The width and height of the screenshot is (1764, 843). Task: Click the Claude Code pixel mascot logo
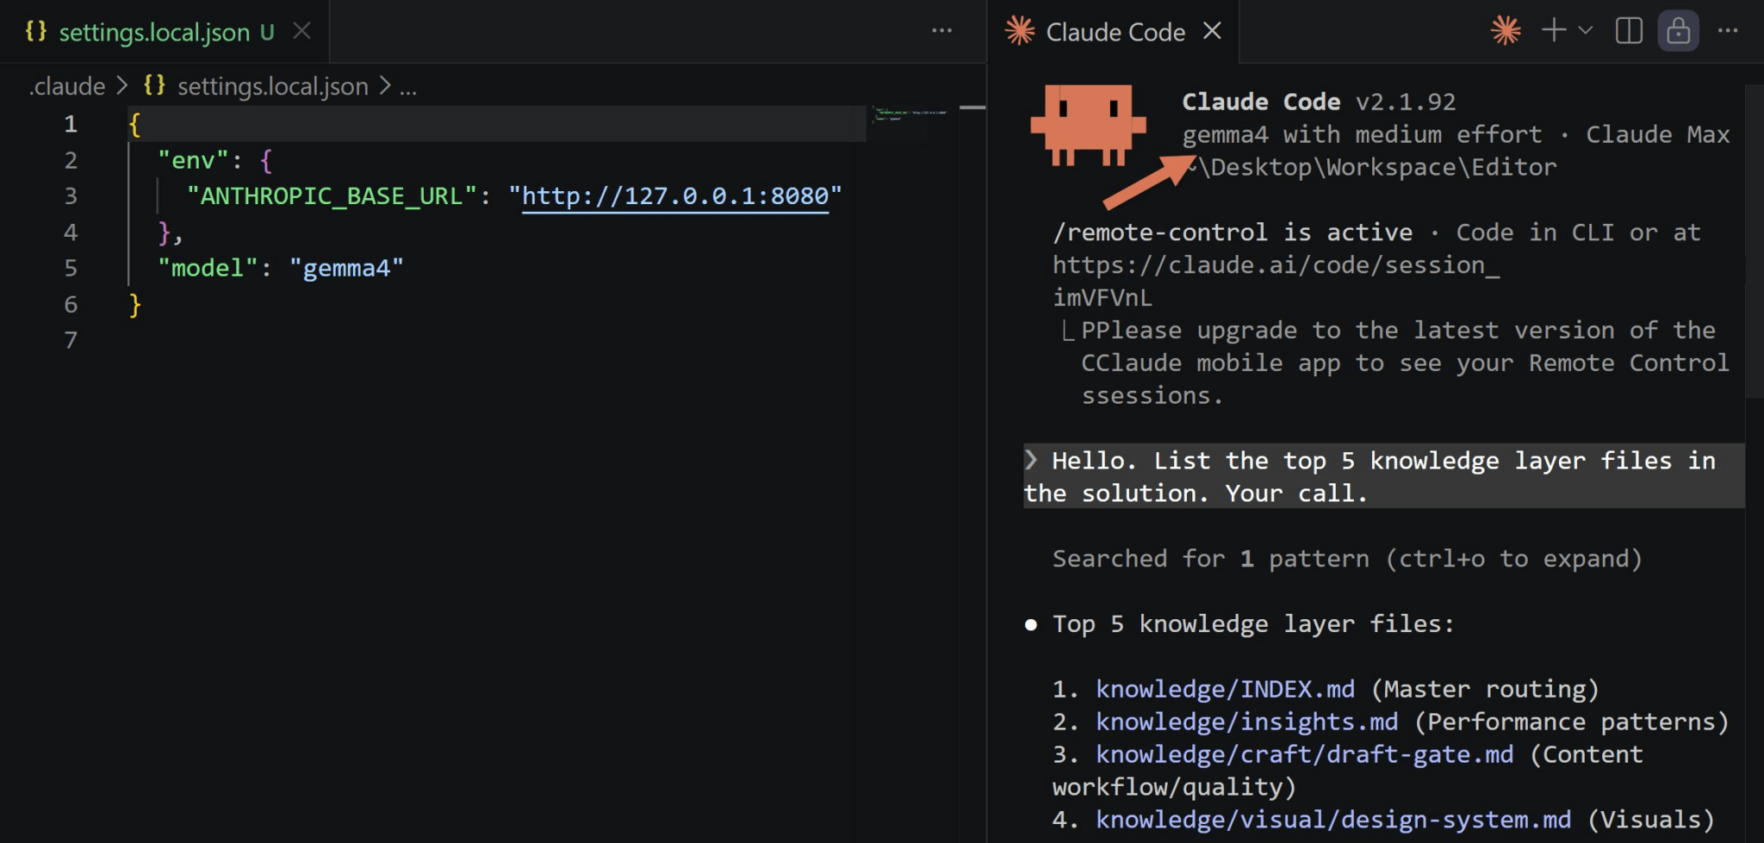coord(1088,126)
